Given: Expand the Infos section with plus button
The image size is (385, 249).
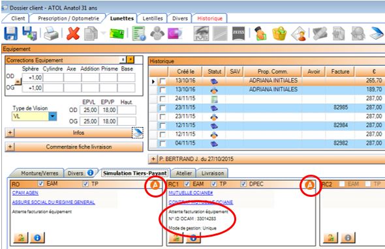Looking at the screenshot, I should [x=10, y=133].
